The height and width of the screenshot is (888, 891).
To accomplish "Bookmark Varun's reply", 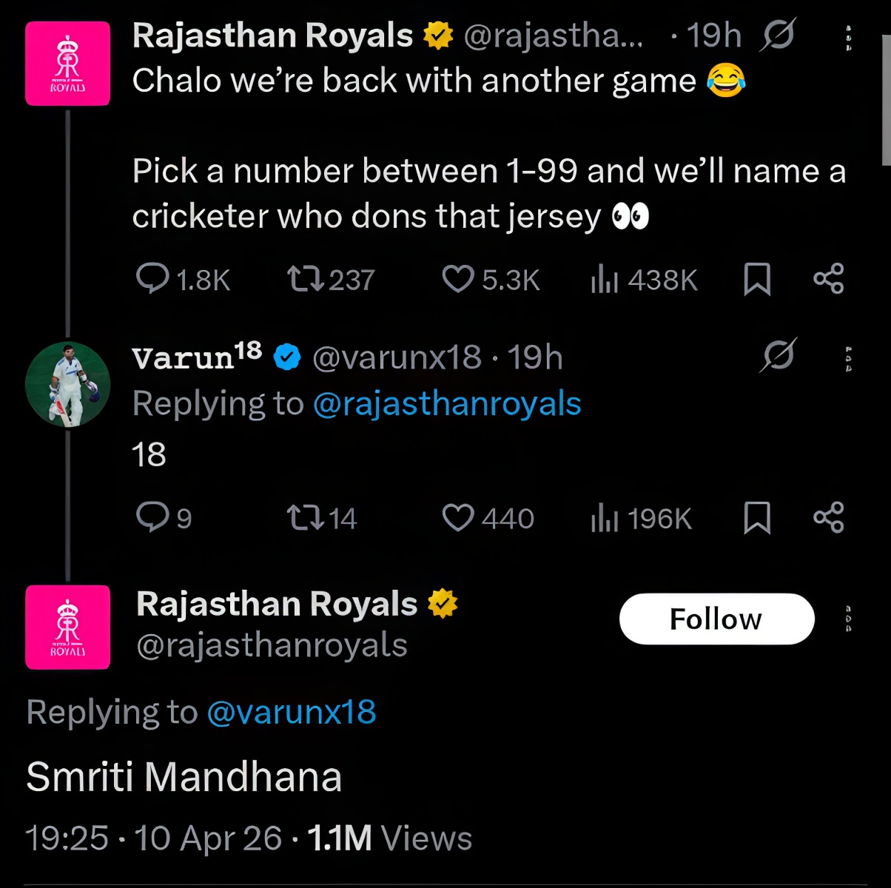I will tap(756, 519).
